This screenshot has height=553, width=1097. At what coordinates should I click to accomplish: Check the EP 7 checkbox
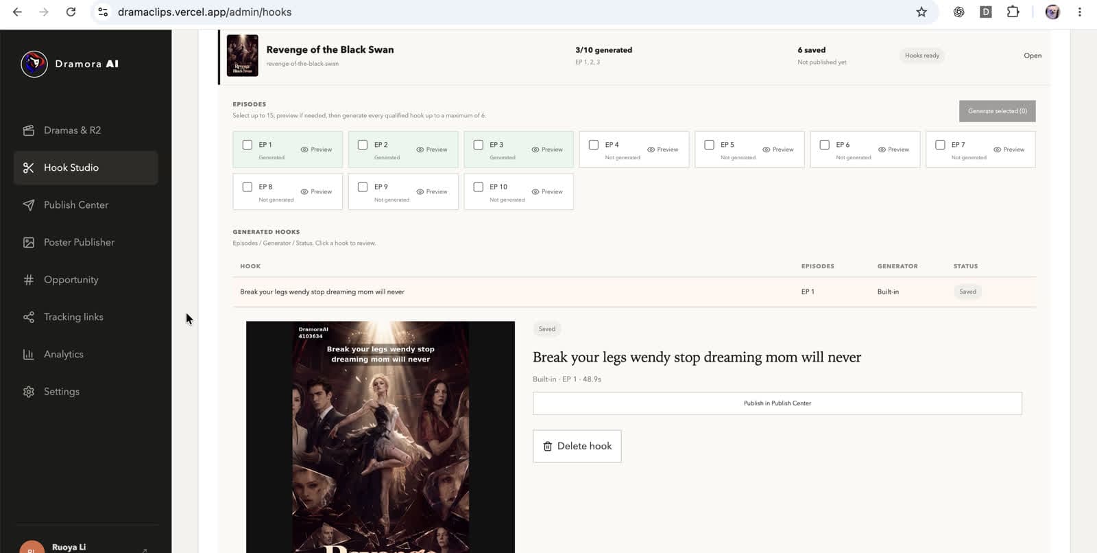(x=941, y=145)
